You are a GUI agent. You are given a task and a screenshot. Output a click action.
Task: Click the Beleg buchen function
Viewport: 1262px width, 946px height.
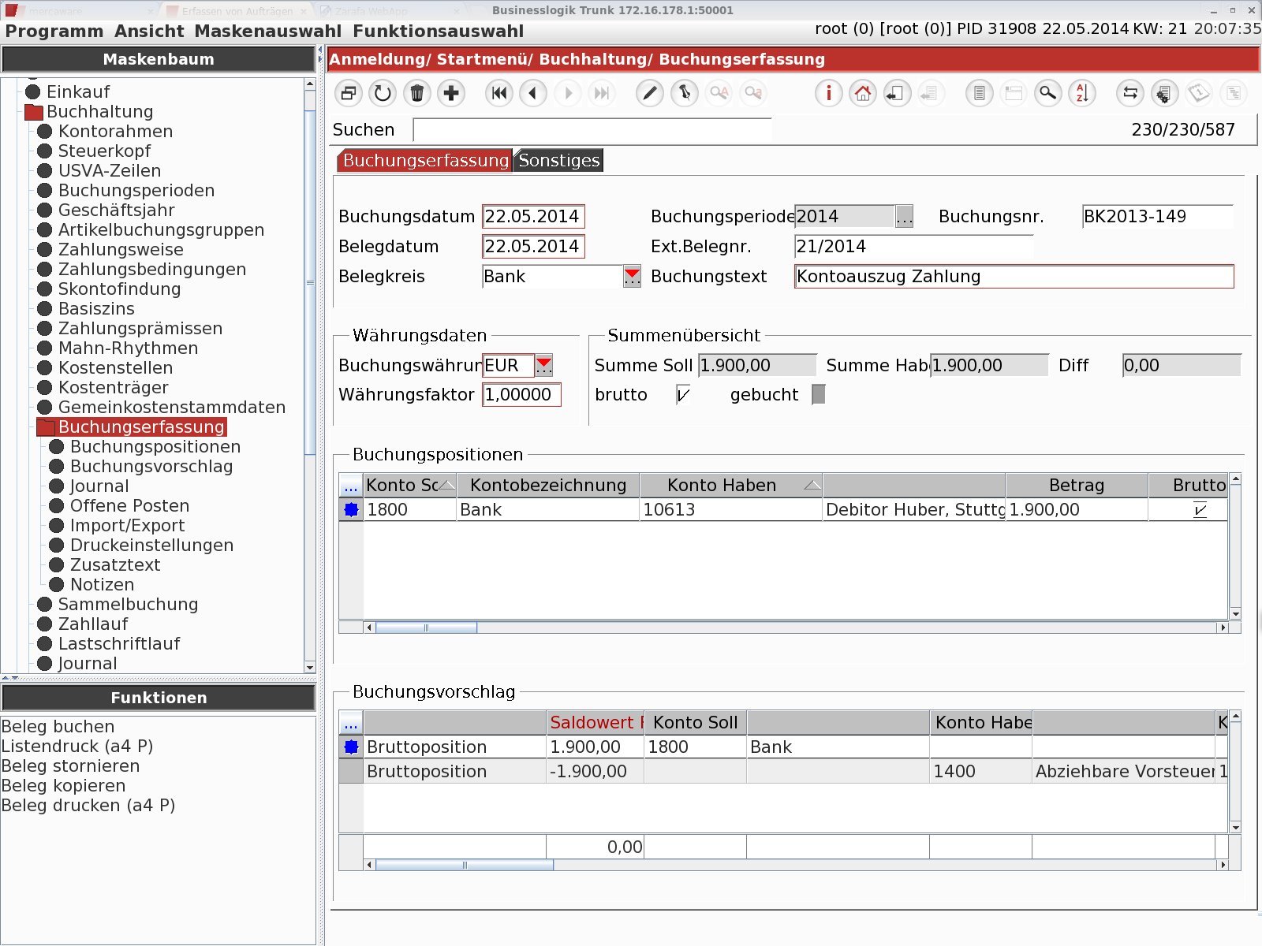click(x=58, y=726)
